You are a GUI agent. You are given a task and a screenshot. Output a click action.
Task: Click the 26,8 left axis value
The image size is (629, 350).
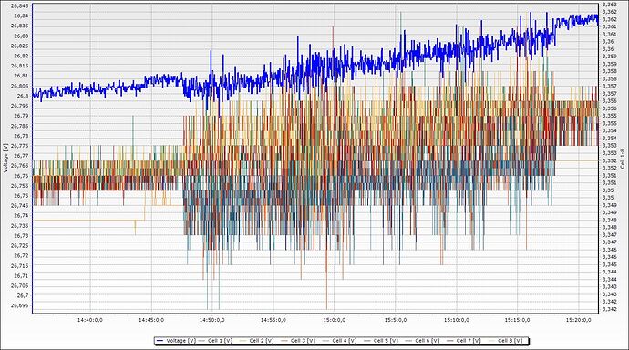23,96
